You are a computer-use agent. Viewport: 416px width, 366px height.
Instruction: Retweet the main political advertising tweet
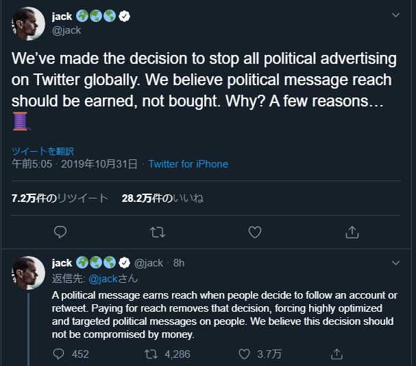158,233
